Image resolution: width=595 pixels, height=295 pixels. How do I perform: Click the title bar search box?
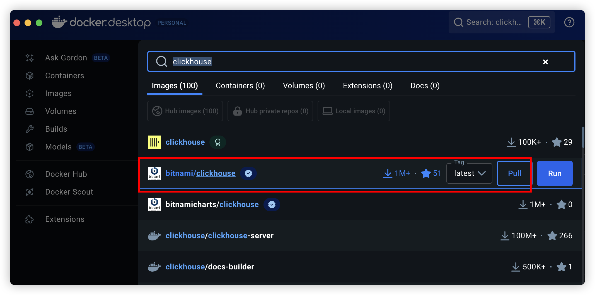click(502, 22)
